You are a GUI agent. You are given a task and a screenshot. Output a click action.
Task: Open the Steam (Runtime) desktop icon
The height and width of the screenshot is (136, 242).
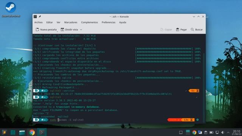coord(11,9)
